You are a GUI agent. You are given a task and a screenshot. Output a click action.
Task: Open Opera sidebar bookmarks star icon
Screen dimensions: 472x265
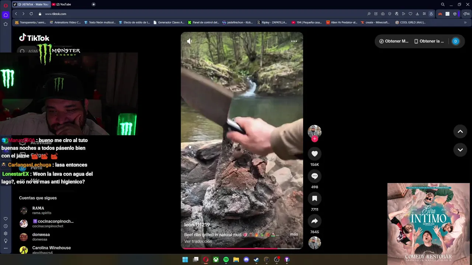(6, 24)
